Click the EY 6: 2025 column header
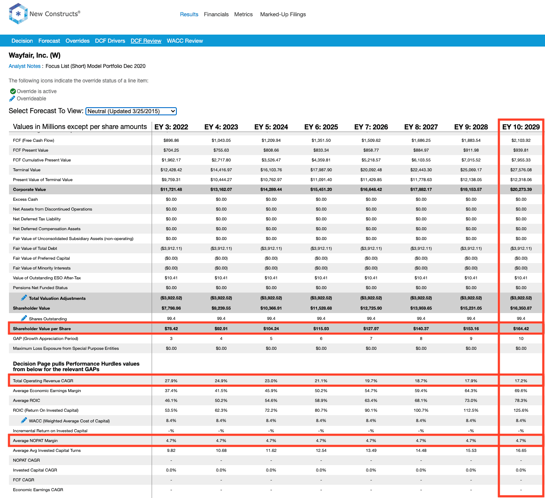The image size is (545, 498). pos(321,127)
